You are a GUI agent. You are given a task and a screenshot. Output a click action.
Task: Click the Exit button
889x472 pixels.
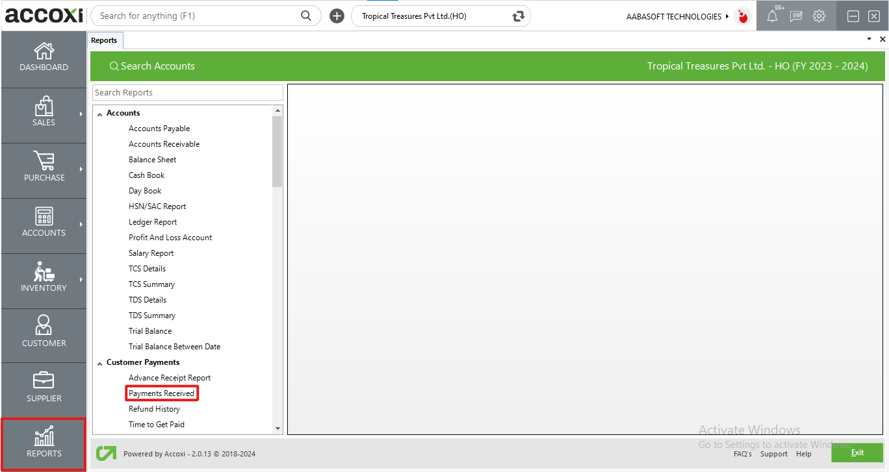click(x=857, y=453)
